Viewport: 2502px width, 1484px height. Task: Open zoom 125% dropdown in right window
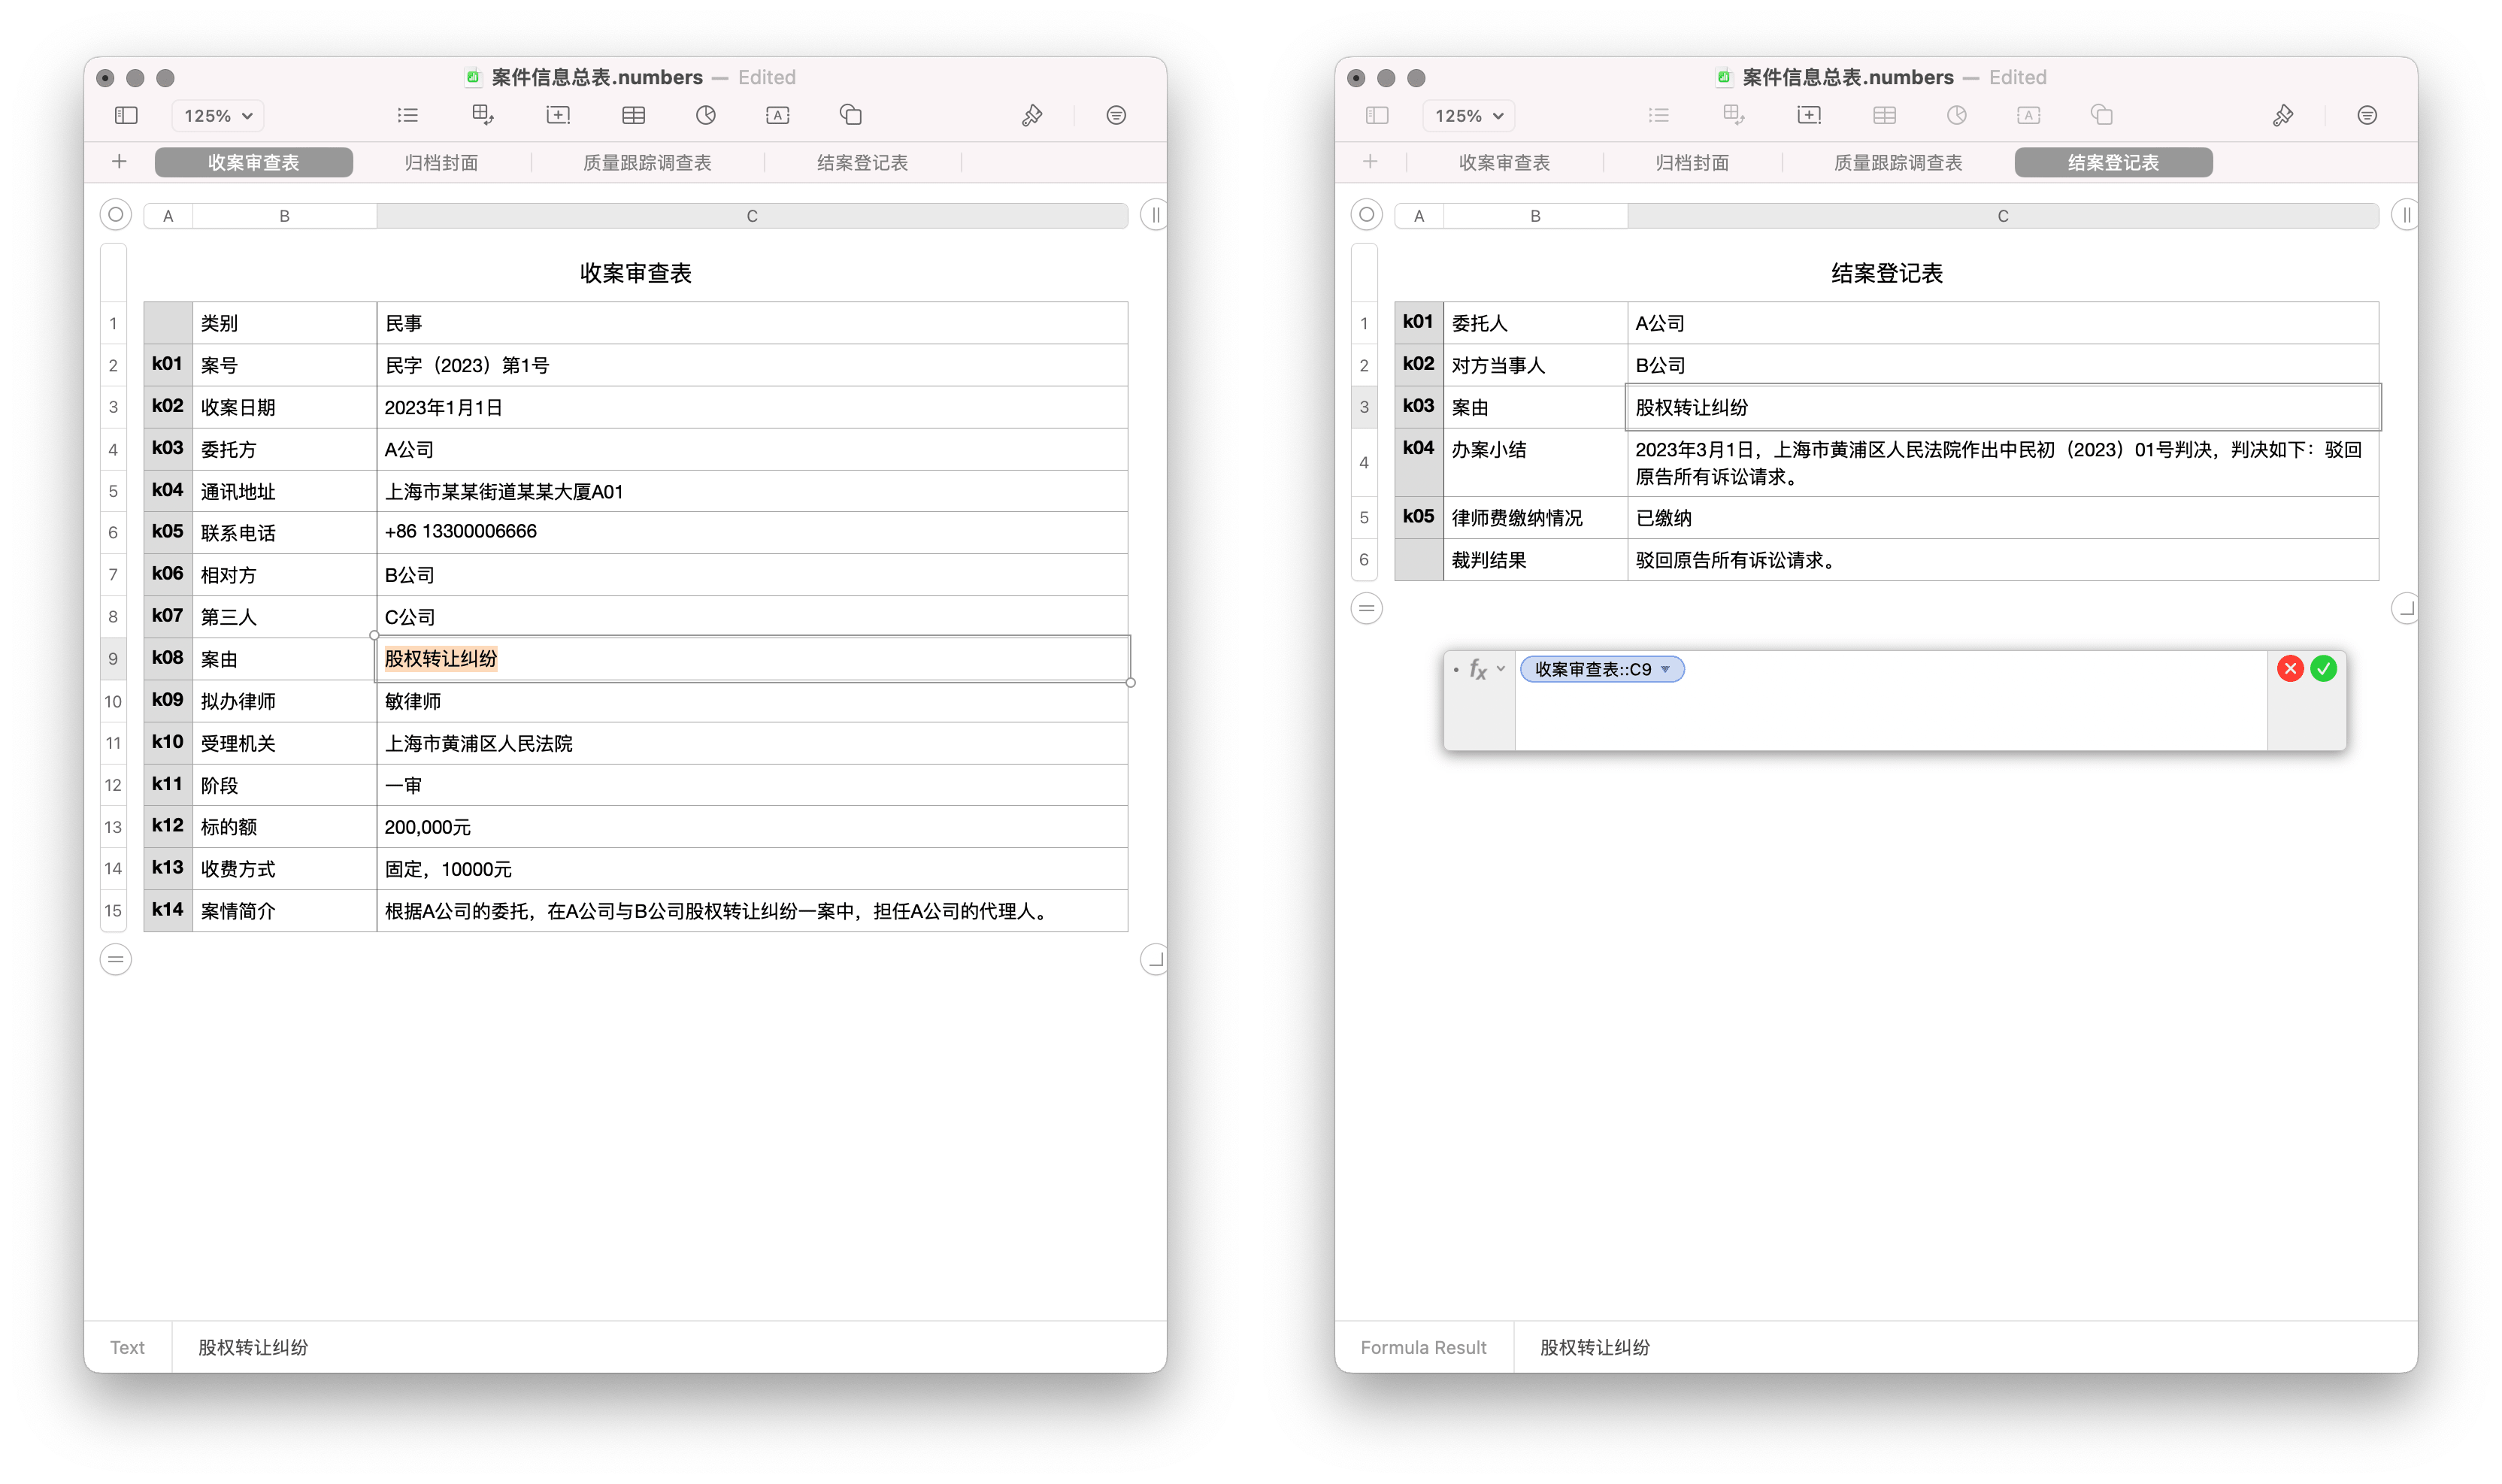(x=1469, y=115)
